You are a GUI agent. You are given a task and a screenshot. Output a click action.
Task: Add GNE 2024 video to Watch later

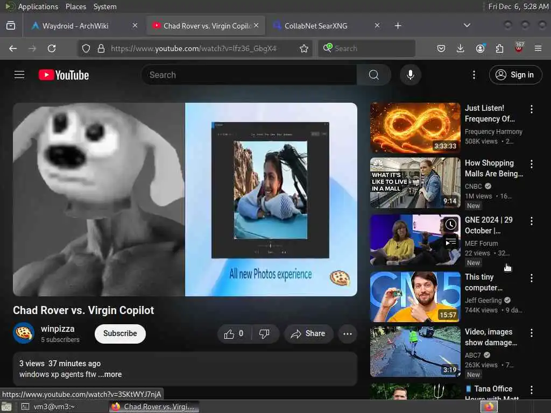click(451, 224)
